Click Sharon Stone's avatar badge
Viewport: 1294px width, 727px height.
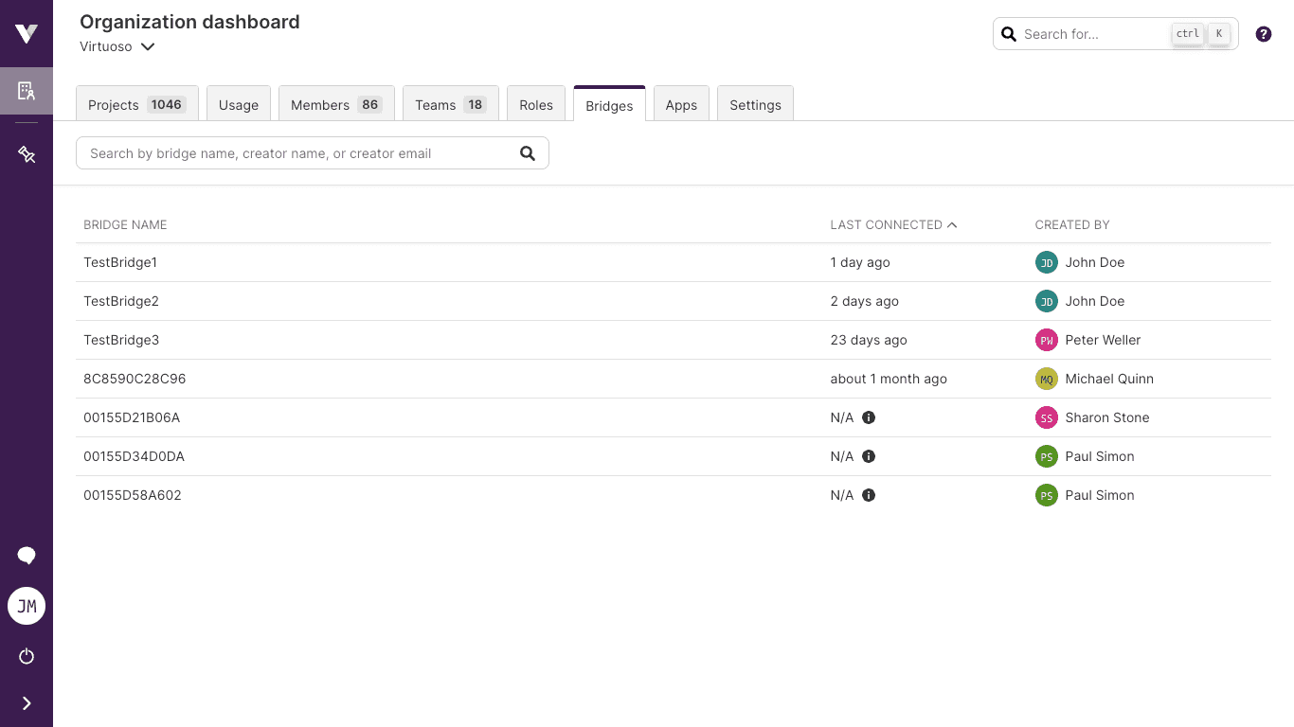tap(1046, 417)
